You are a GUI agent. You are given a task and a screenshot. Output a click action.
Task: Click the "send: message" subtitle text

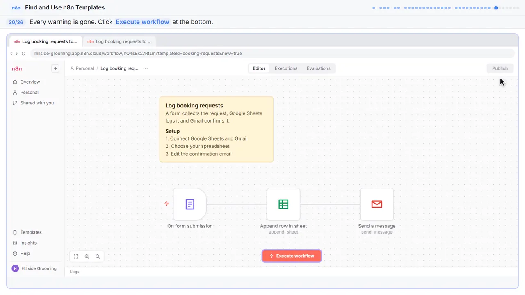(x=377, y=232)
